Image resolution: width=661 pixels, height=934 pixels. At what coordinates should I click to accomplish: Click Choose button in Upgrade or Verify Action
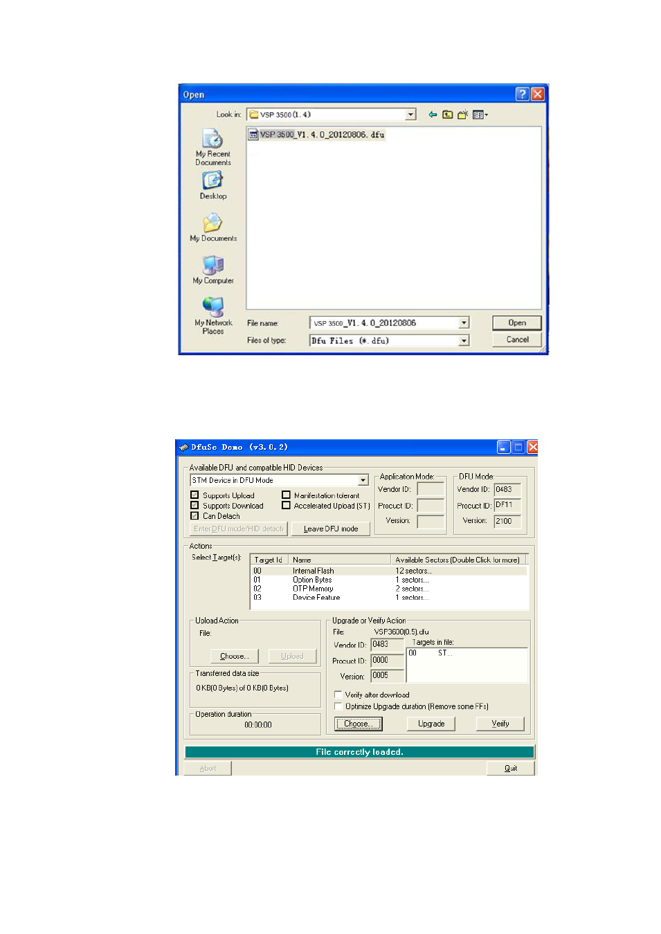click(x=358, y=724)
